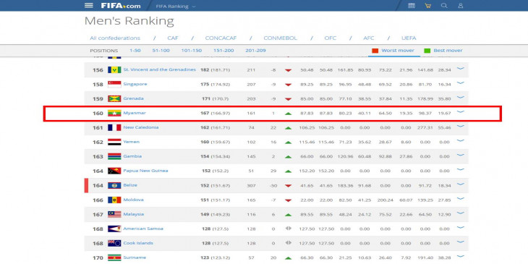Open the Myanmar team link
This screenshot has width=528, height=264.
pyautogui.click(x=135, y=113)
